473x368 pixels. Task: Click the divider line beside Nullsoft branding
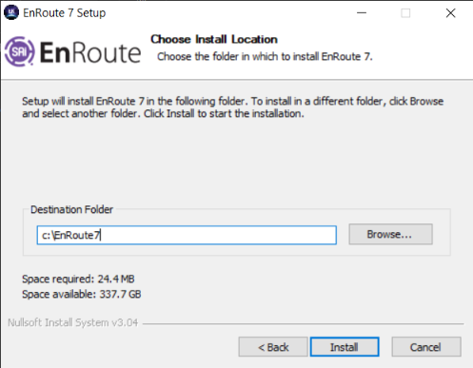tap(304, 323)
